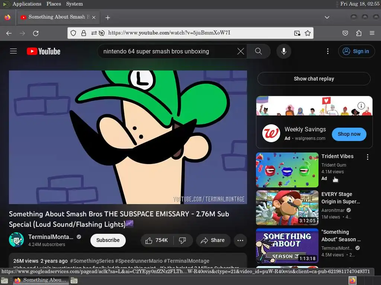
Task: Open the file manager taskbar icon
Action: click(x=74, y=281)
